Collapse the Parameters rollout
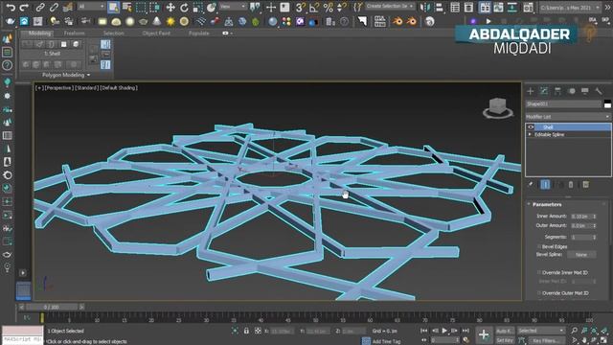The image size is (613, 345). click(547, 204)
